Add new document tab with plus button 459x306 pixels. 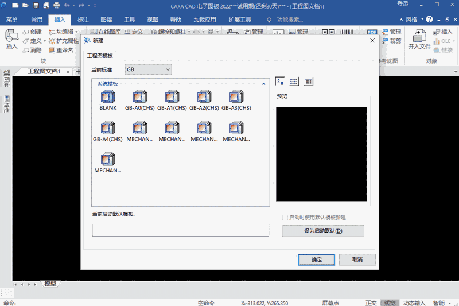point(78,71)
